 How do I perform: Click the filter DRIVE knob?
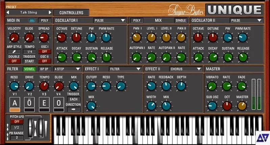click(x=29, y=86)
